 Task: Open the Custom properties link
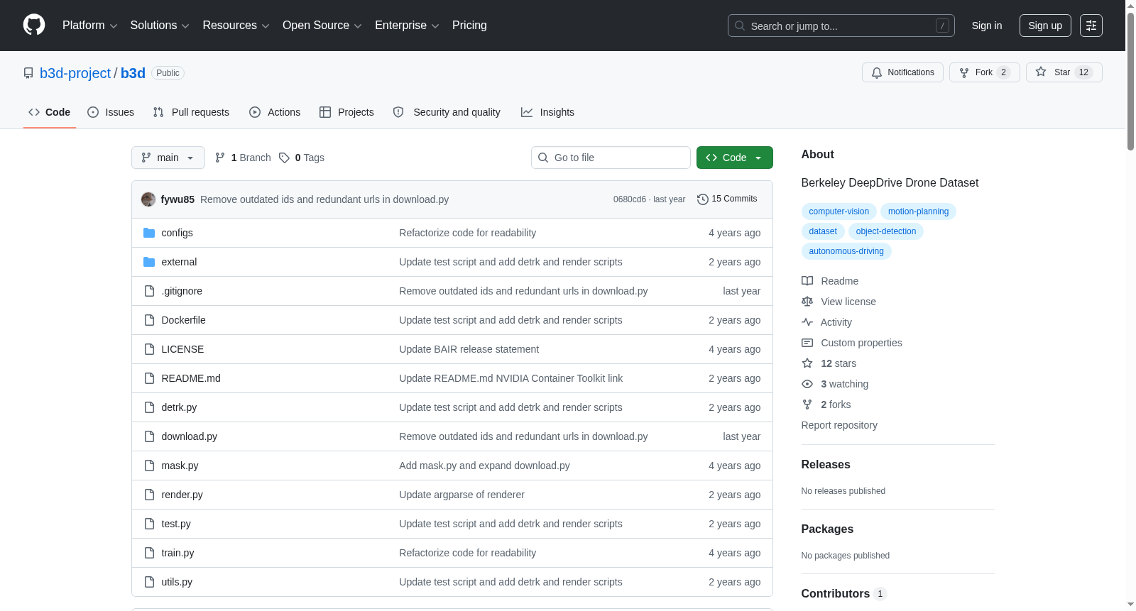click(861, 343)
